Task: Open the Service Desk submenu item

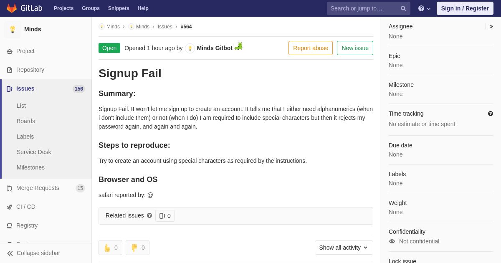Action: (x=34, y=152)
